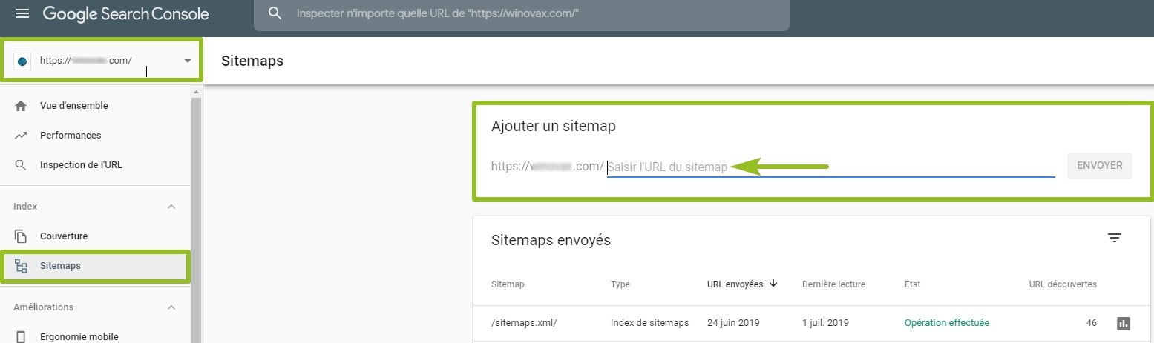The image size is (1154, 343).
Task: Click the ENVOYER button
Action: [x=1099, y=166]
